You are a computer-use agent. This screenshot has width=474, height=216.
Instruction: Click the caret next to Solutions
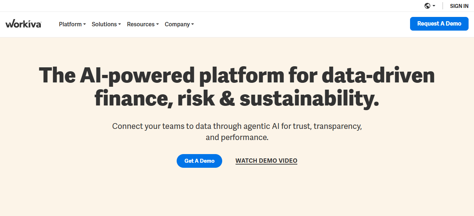click(x=120, y=24)
